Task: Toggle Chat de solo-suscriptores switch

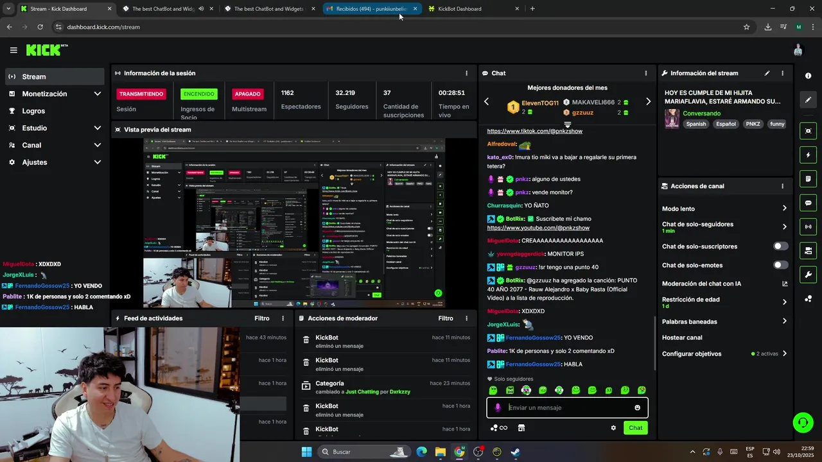Action: pyautogui.click(x=780, y=246)
